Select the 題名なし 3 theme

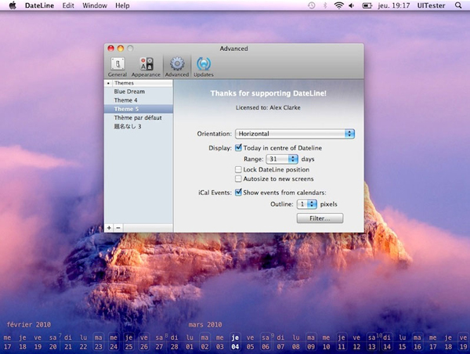click(x=139, y=126)
